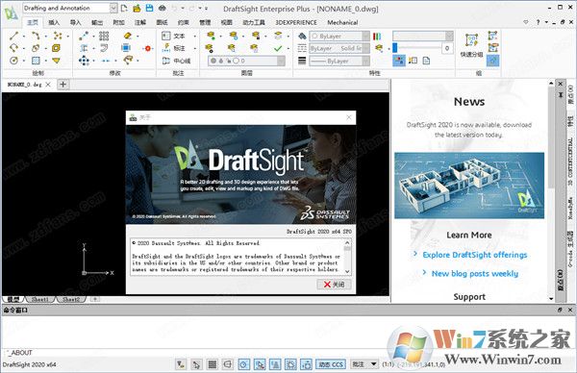Click the Print icon in quick access toolbar
The width and height of the screenshot is (577, 373).
pyautogui.click(x=162, y=8)
